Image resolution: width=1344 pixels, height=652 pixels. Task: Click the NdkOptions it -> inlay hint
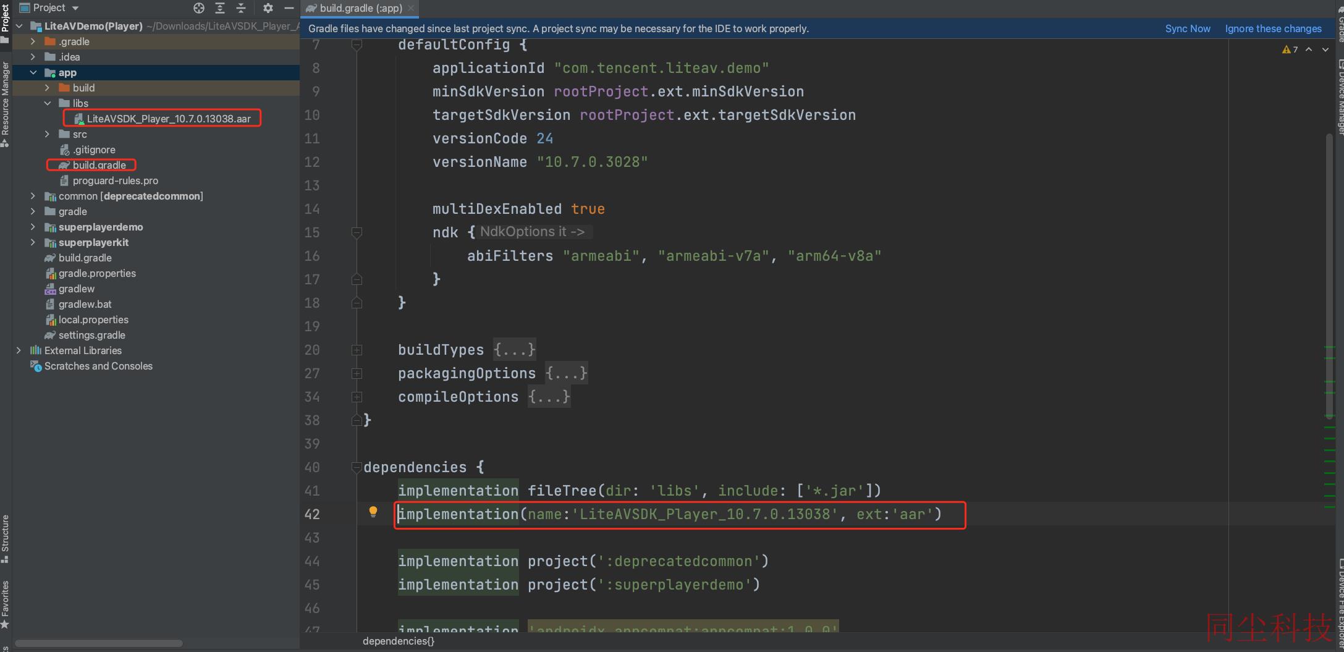tap(533, 232)
